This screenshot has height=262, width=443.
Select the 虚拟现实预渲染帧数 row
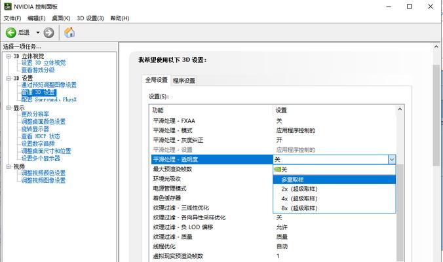tap(273, 256)
